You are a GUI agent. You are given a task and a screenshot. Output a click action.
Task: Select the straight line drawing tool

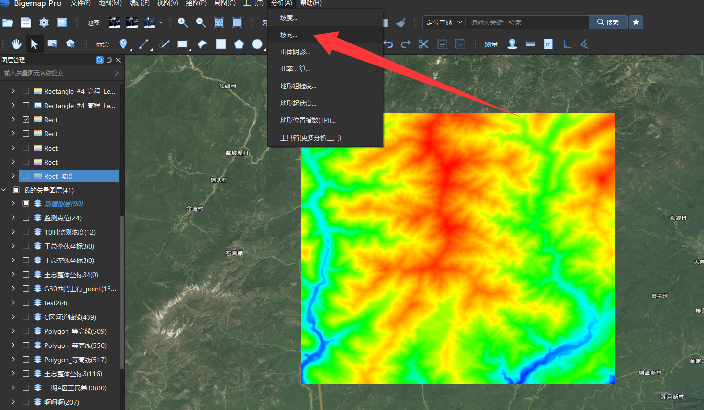pyautogui.click(x=144, y=44)
